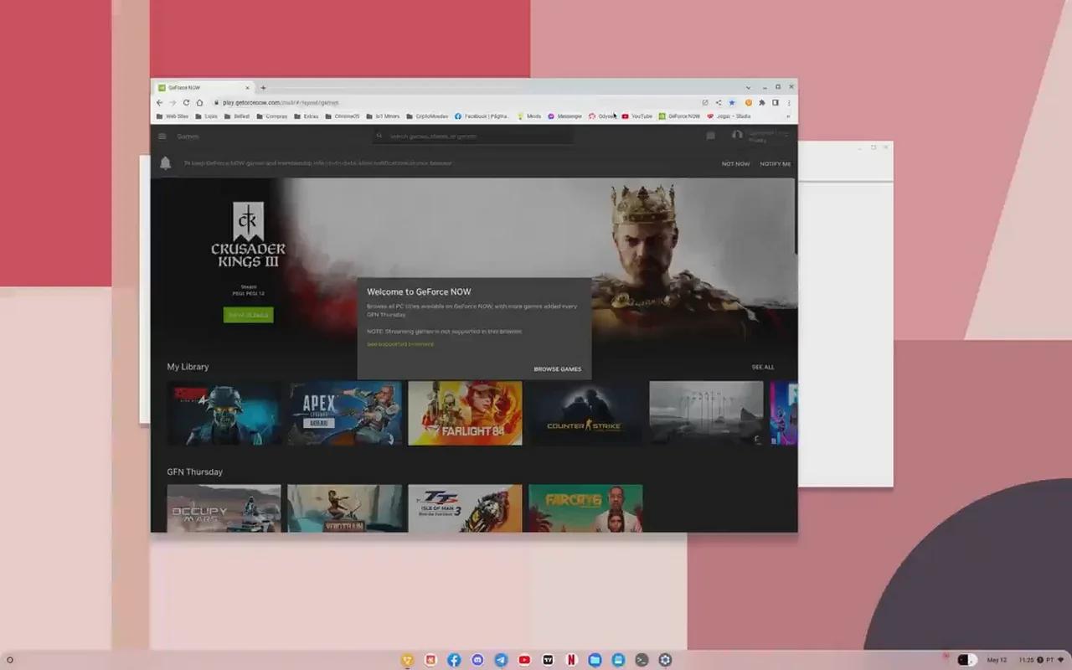1072x670 pixels.
Task: Open the ChromeOS launcher button
Action: point(9,660)
